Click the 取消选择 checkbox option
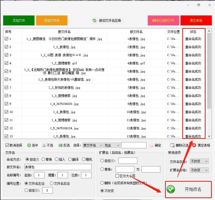 click(x=7, y=145)
